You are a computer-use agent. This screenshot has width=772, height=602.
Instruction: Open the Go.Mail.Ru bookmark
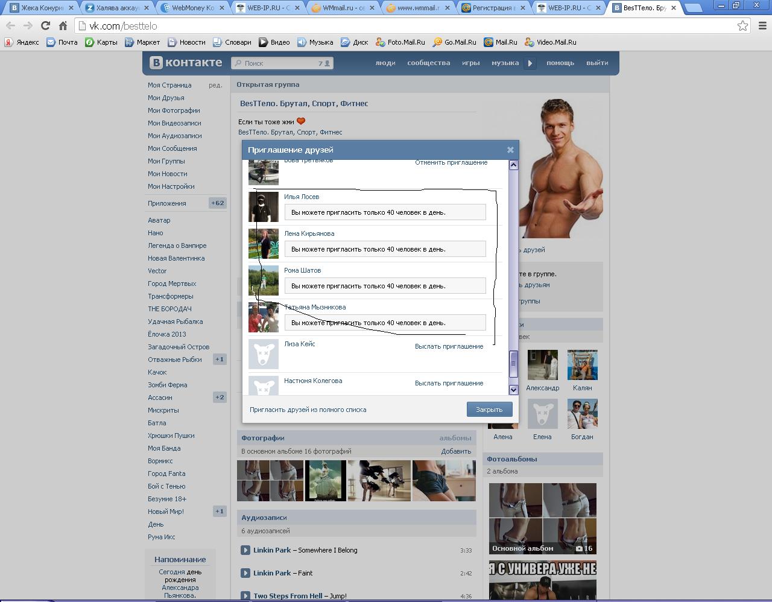coord(454,42)
